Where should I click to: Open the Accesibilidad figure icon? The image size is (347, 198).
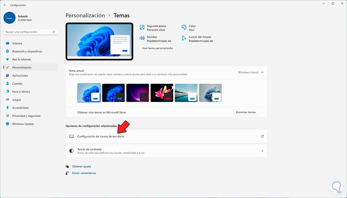coord(8,108)
